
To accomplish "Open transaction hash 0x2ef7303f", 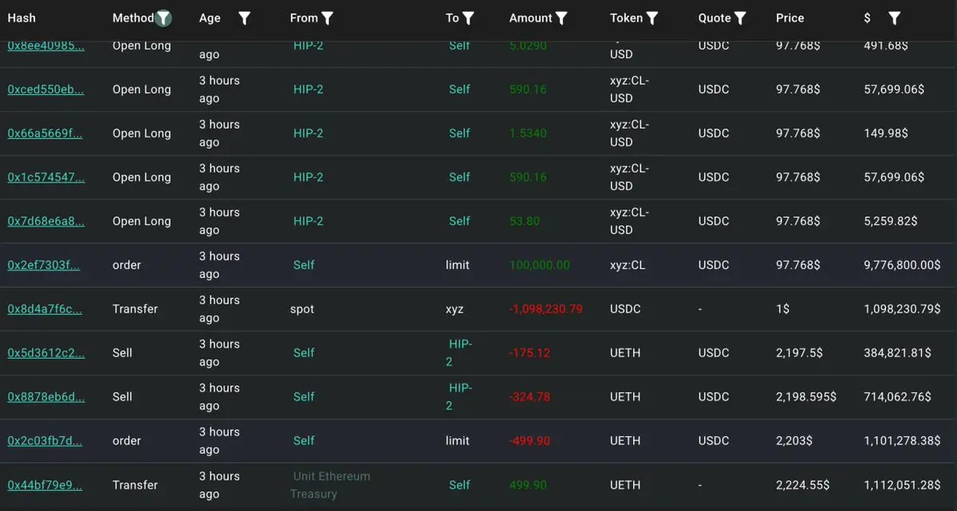I will point(43,265).
